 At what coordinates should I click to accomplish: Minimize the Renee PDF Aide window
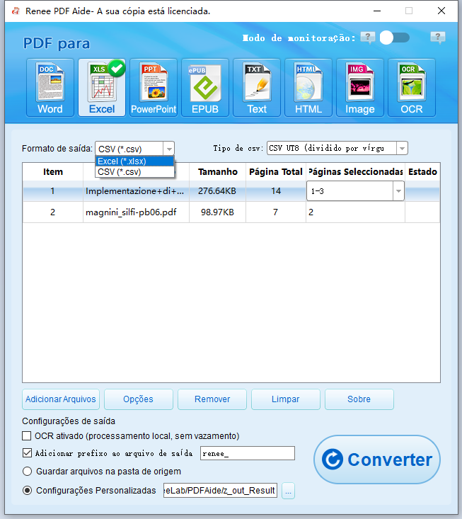377,11
